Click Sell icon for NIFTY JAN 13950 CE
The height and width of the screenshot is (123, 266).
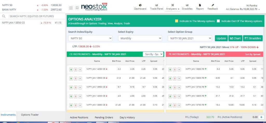[x=76, y=87]
